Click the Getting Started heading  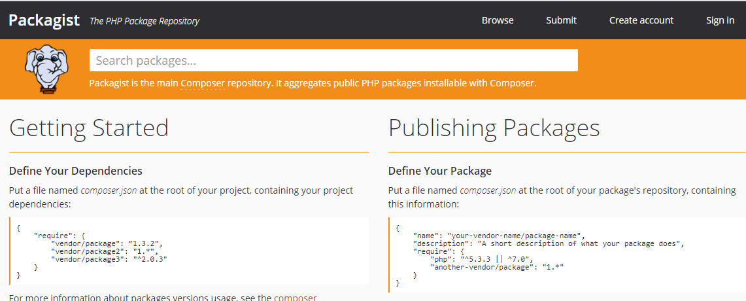coord(89,128)
